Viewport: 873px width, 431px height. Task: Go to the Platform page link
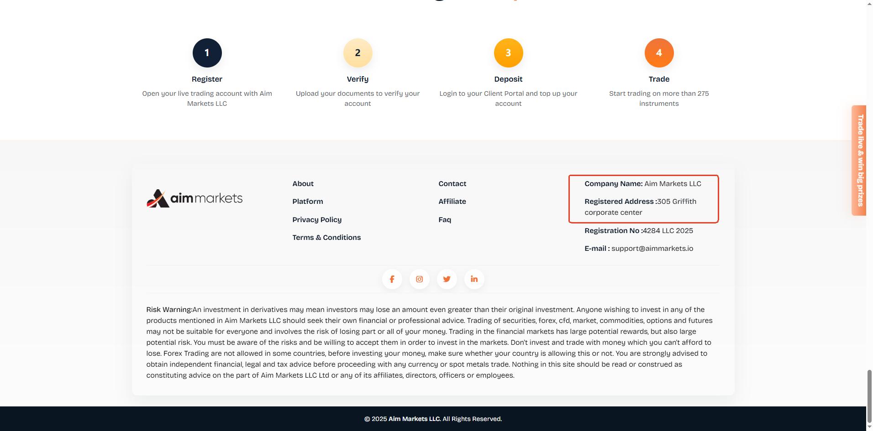(x=307, y=202)
